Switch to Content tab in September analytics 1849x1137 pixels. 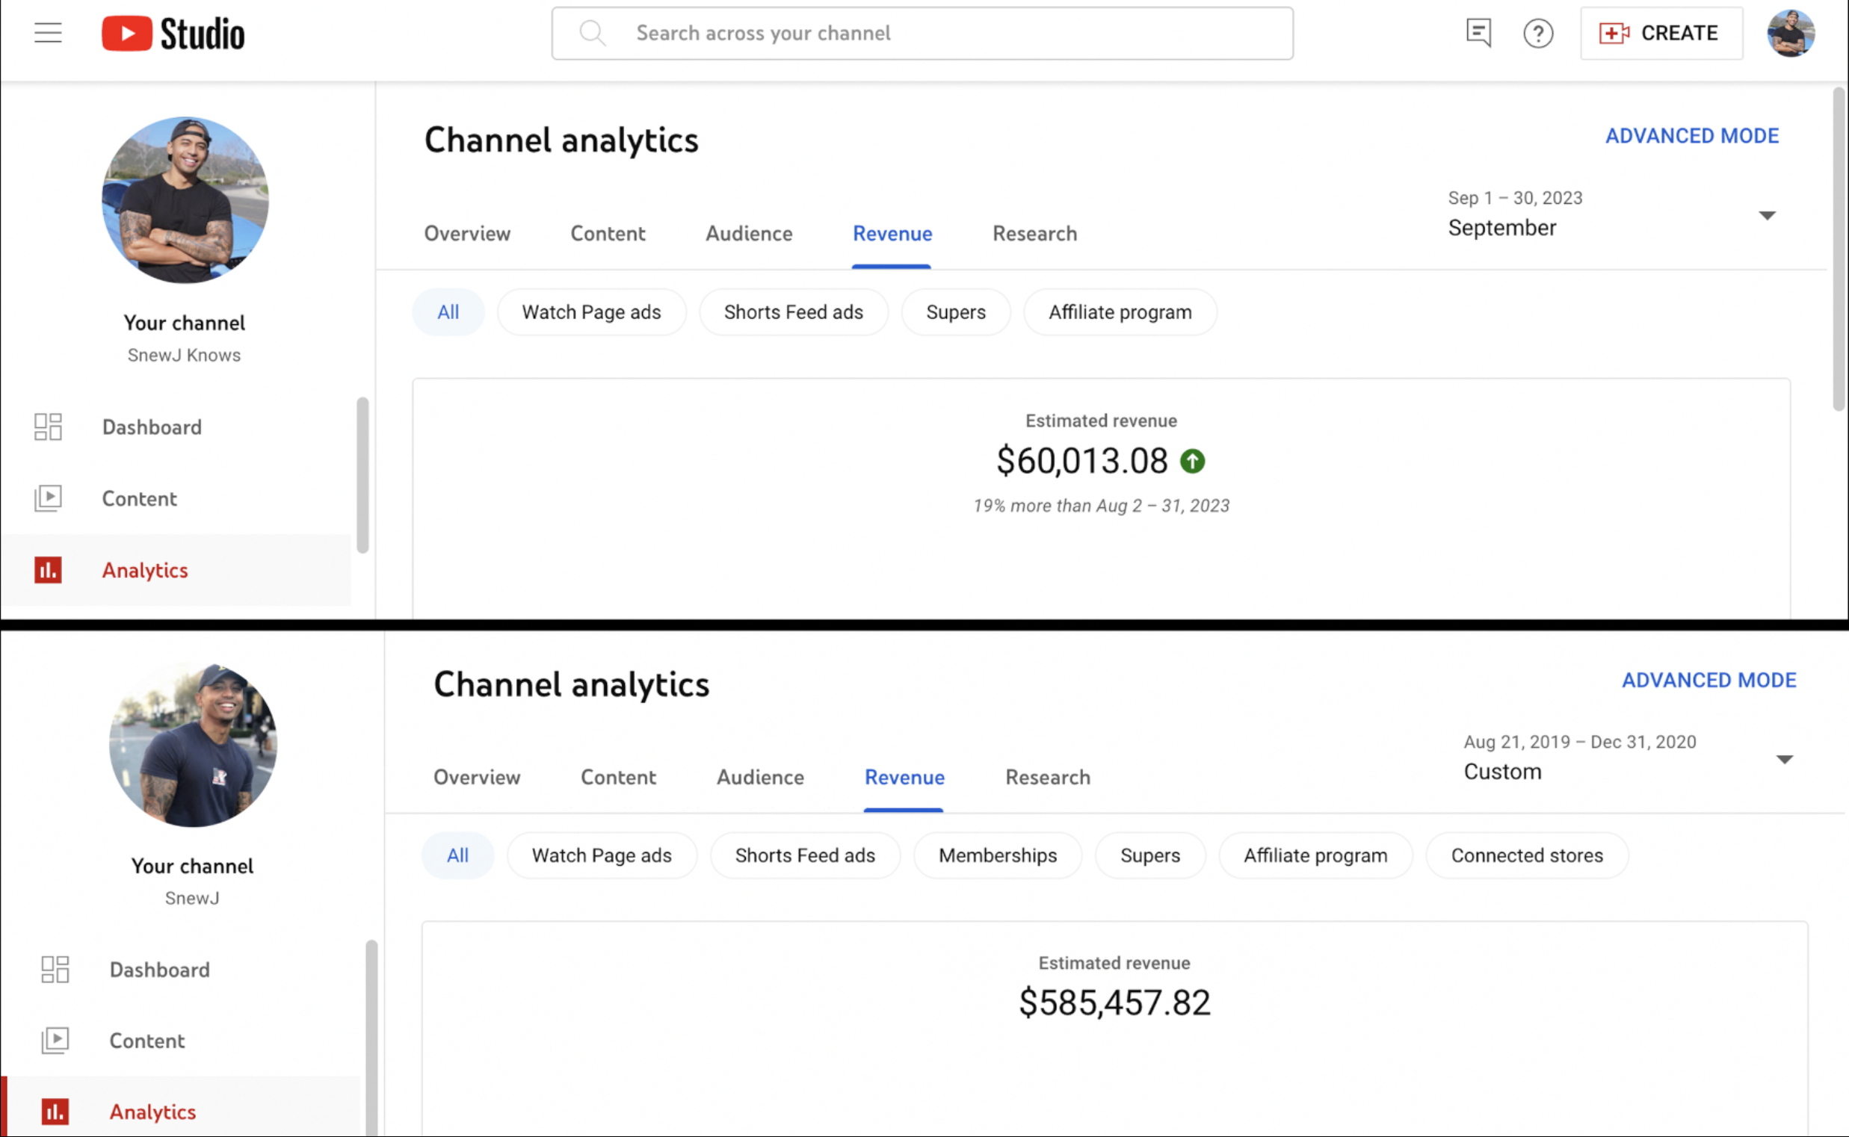pos(608,234)
